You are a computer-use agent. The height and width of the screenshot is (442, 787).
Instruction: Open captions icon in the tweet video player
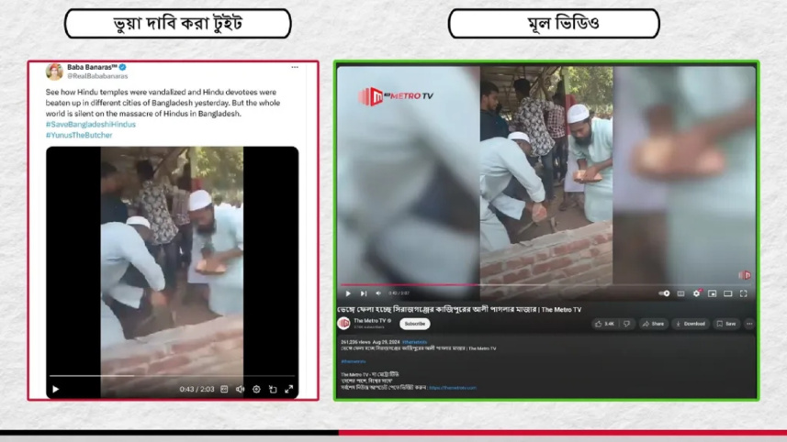click(x=224, y=389)
